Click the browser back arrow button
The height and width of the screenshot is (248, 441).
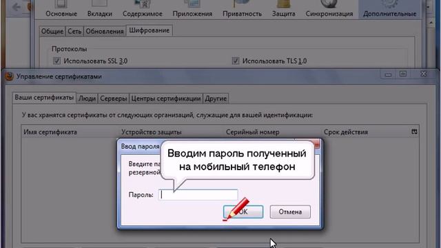[x=17, y=7]
